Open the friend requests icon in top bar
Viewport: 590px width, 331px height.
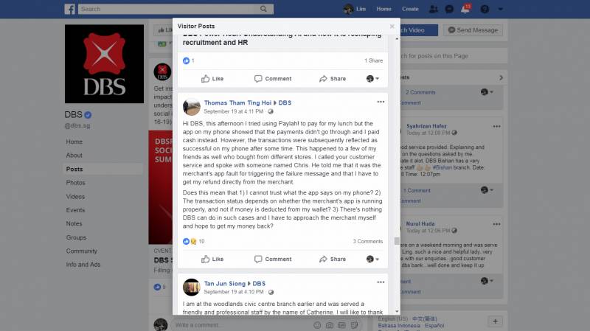tap(433, 9)
